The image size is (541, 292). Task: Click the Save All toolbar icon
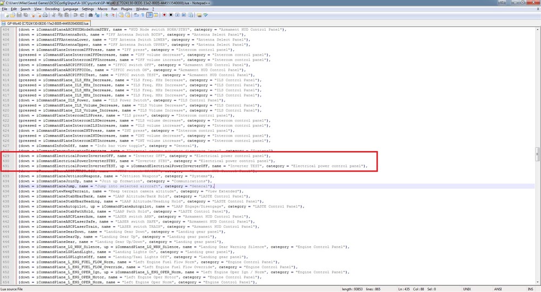pos(25,15)
